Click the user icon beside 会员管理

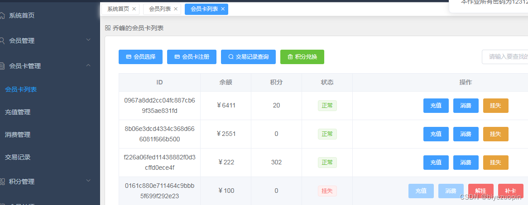[x=2, y=41]
